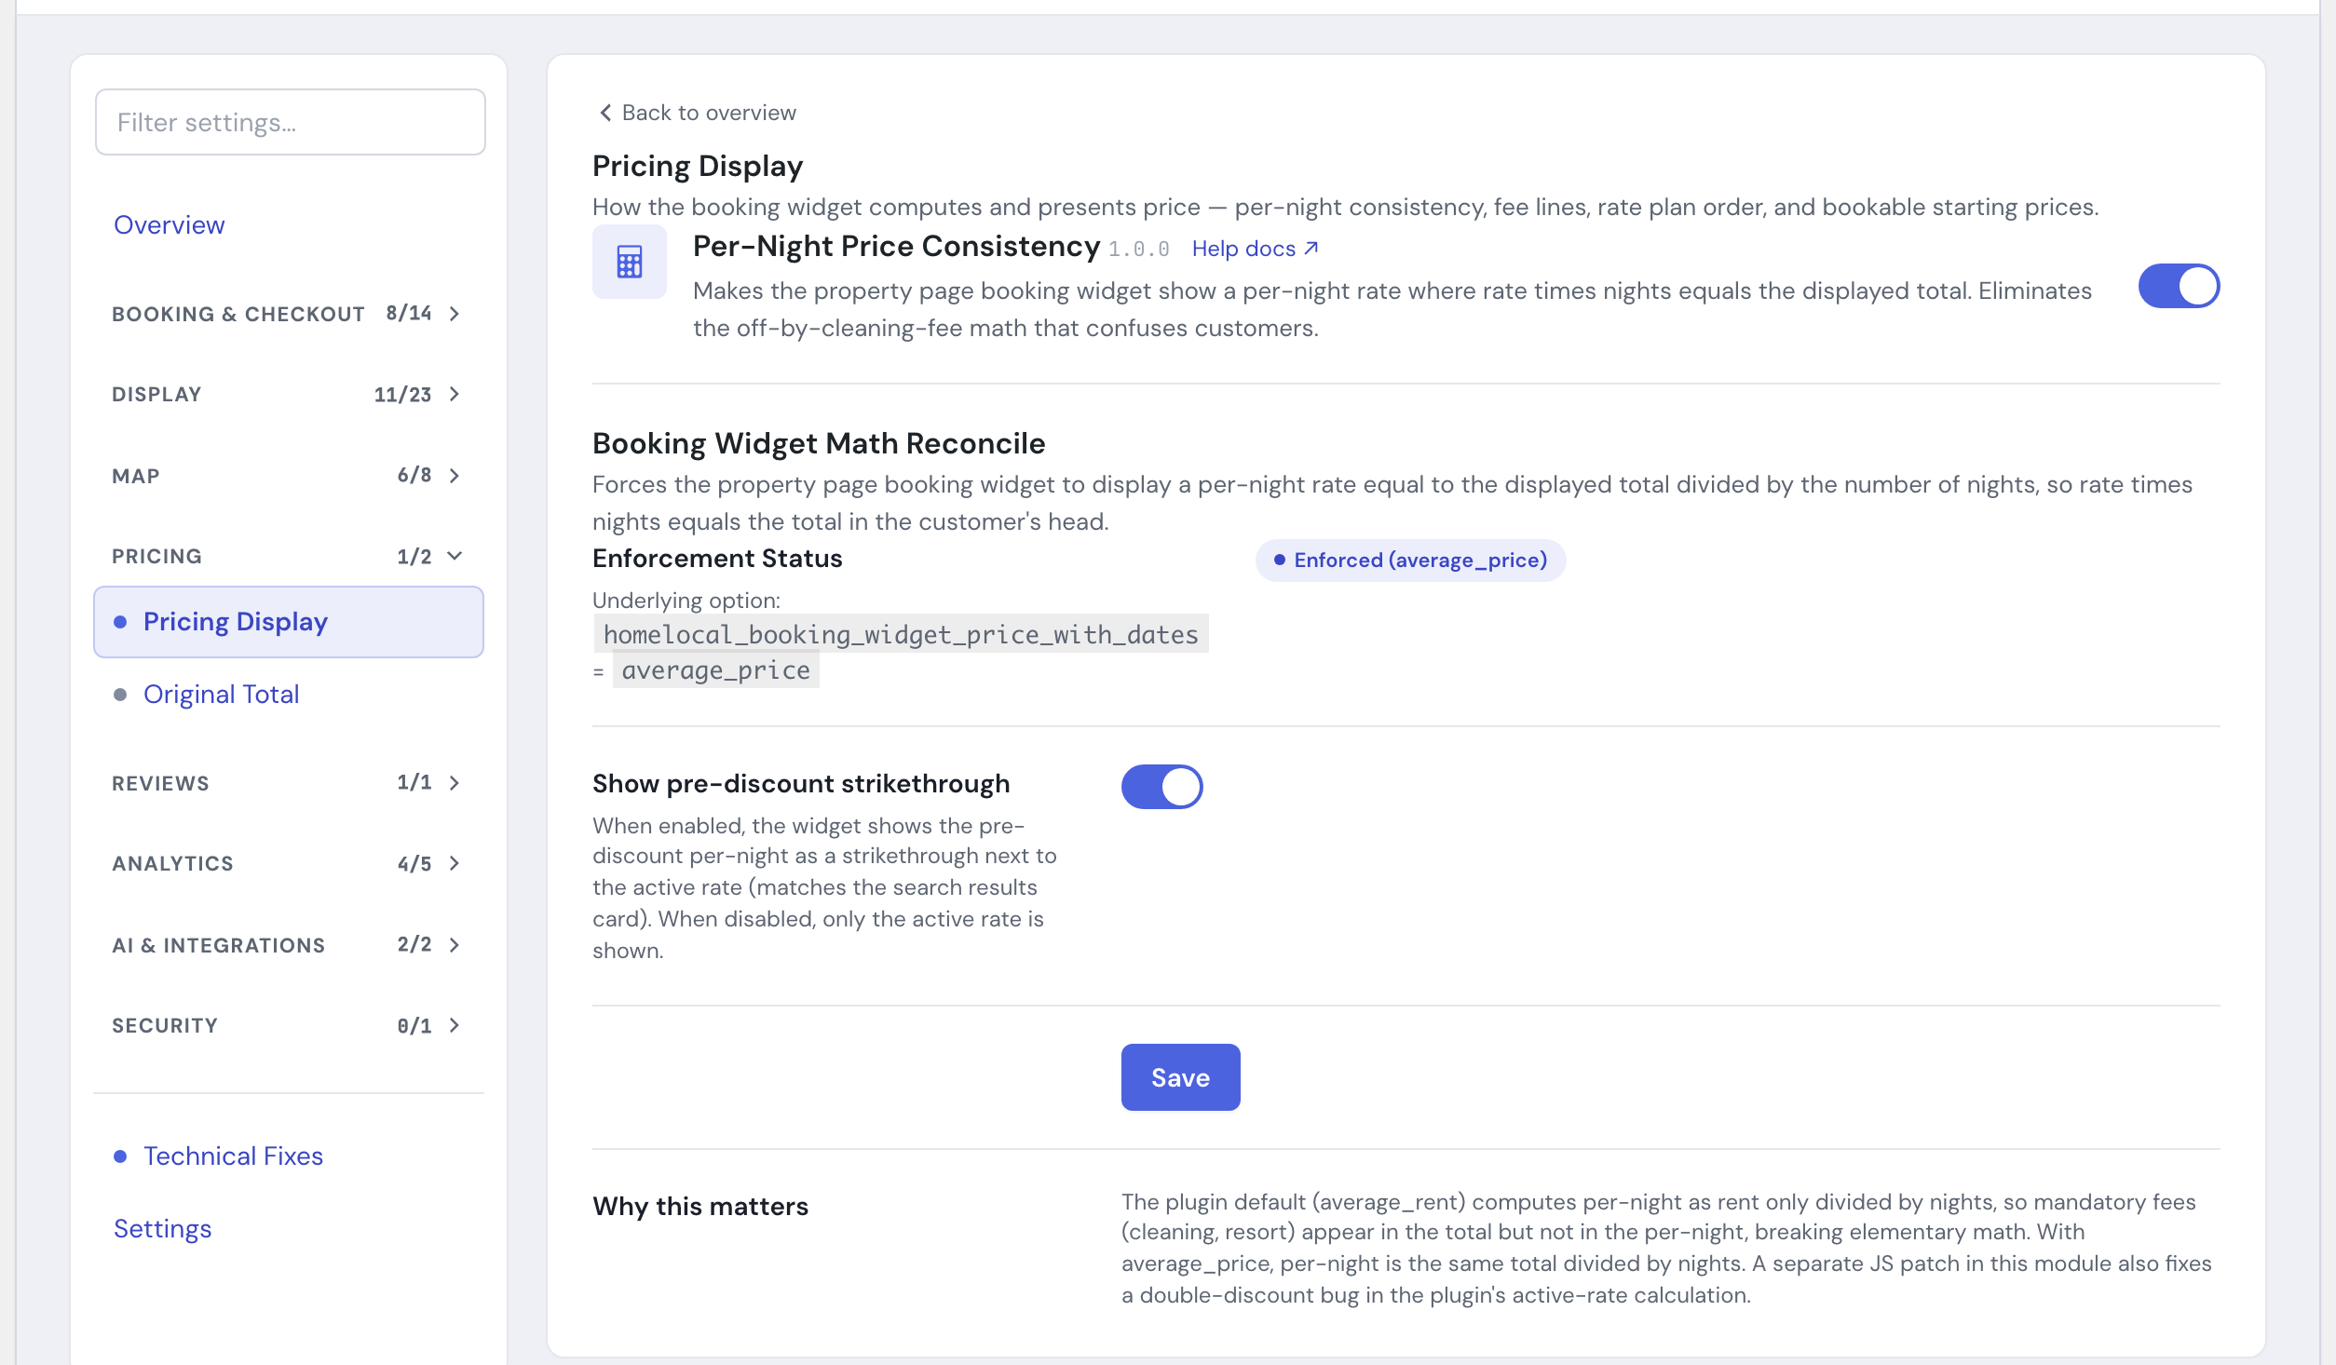Open the Original Total sidebar item
2336x1365 pixels.
[x=221, y=695]
